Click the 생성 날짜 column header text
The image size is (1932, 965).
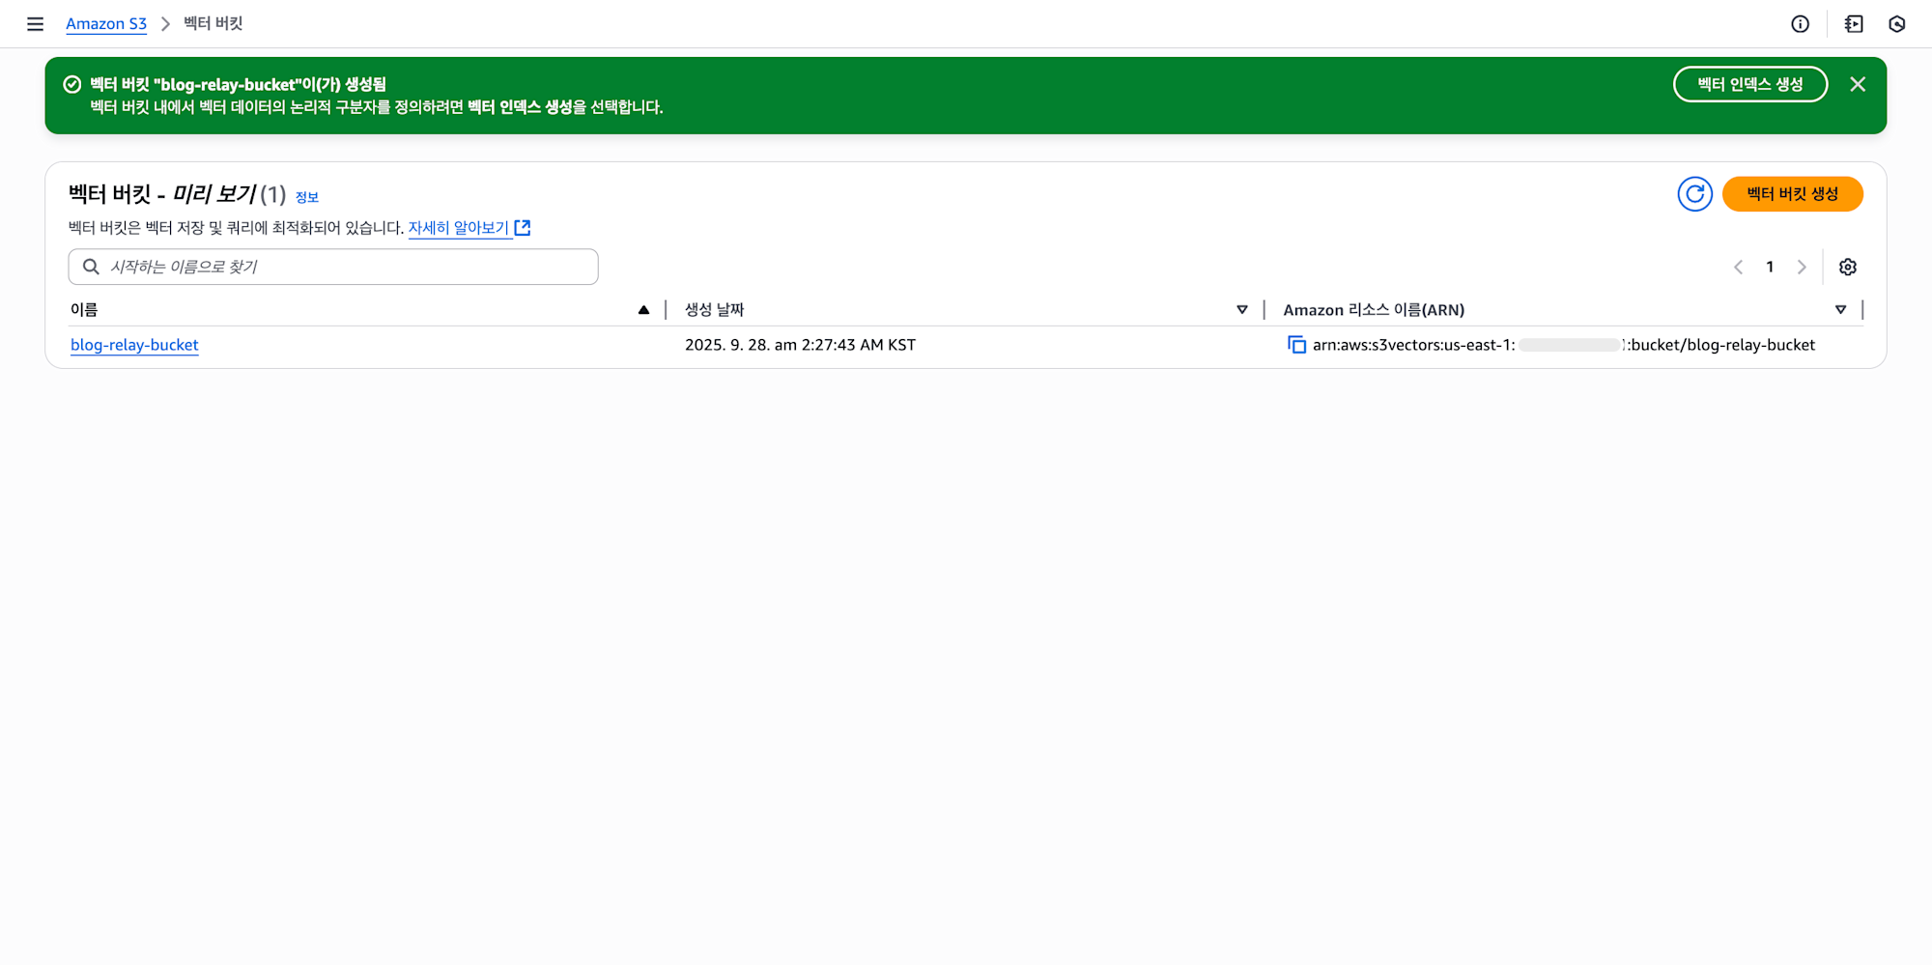pyautogui.click(x=714, y=310)
